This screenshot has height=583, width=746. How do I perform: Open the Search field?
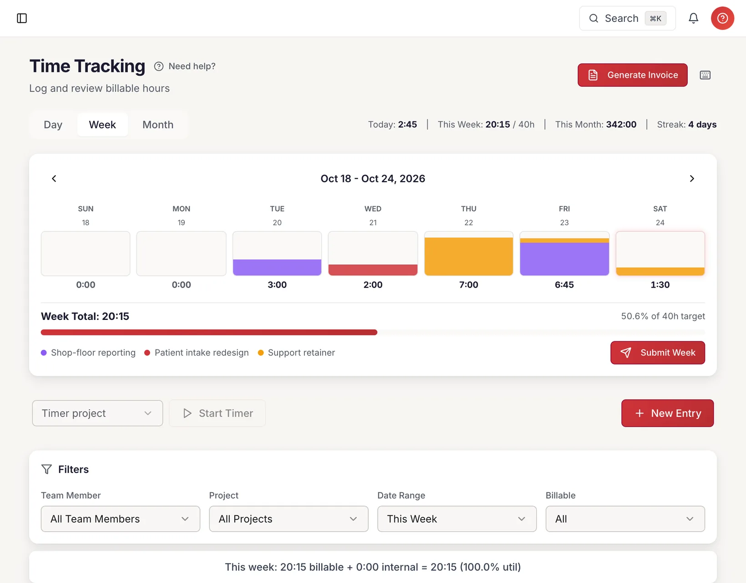(627, 18)
